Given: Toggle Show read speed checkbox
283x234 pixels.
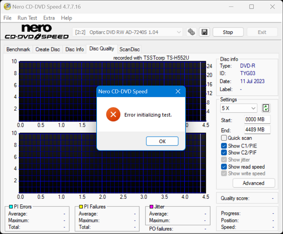Looking at the screenshot, I should pyautogui.click(x=224, y=167).
